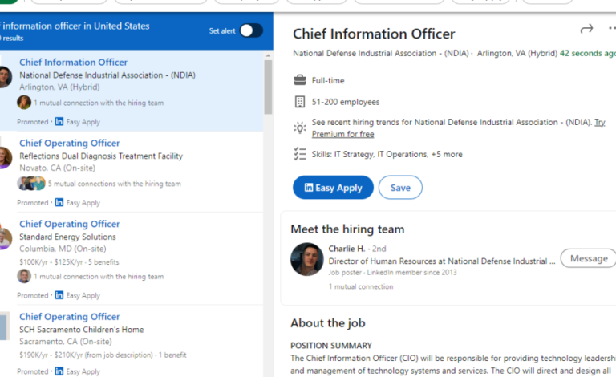Click the Easy Apply button

click(333, 188)
